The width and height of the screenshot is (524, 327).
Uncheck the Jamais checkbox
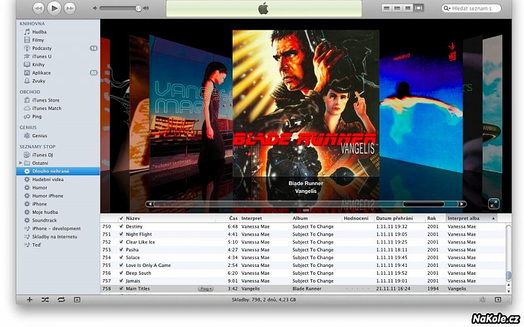coord(121,281)
